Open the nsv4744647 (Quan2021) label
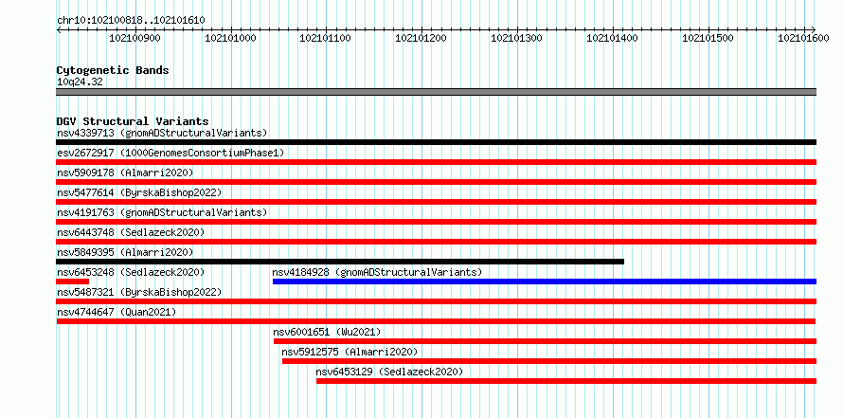This screenshot has height=418, width=843. tap(117, 312)
